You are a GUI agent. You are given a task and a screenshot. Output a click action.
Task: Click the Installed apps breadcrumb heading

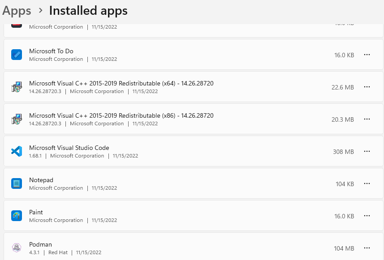[88, 10]
